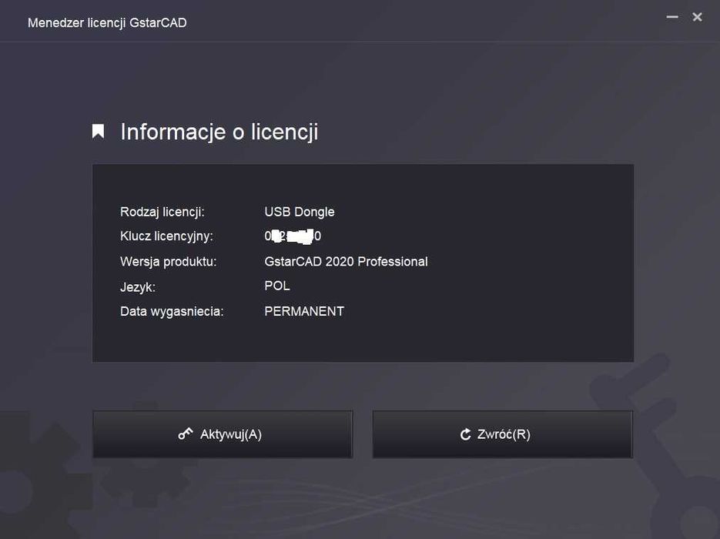Minimize the GstarCAD license manager window
This screenshot has width=720, height=539.
pyautogui.click(x=672, y=17)
